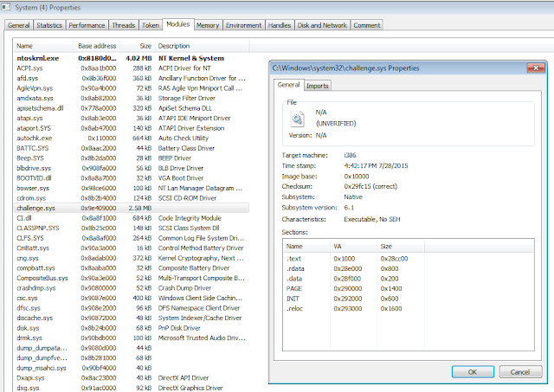Switch to Imports tab in challenge.sys Properties
This screenshot has width=554, height=392.
[x=318, y=86]
